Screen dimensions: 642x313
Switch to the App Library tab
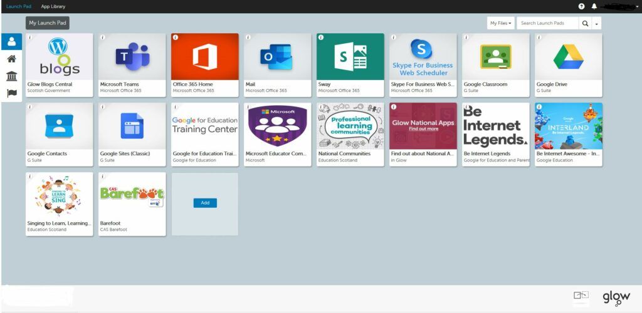click(53, 6)
